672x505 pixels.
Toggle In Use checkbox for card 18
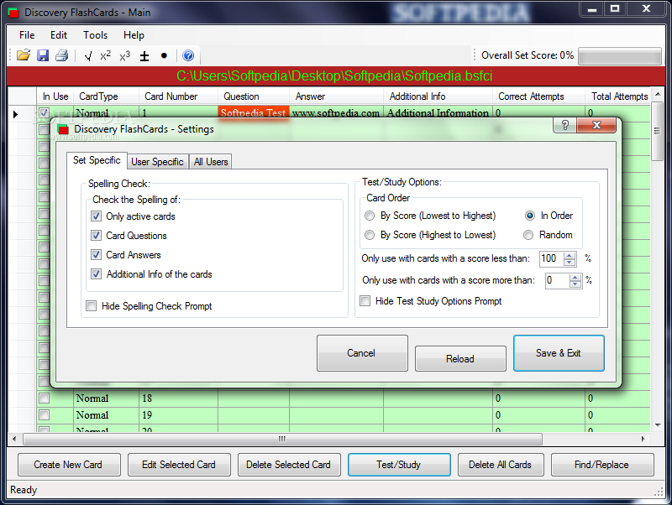[x=45, y=398]
